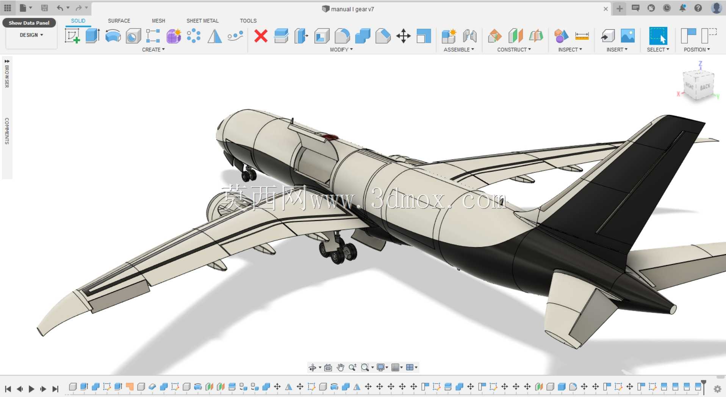Image resolution: width=726 pixels, height=397 pixels.
Task: Click the Capture Position icon
Action: coord(688,36)
